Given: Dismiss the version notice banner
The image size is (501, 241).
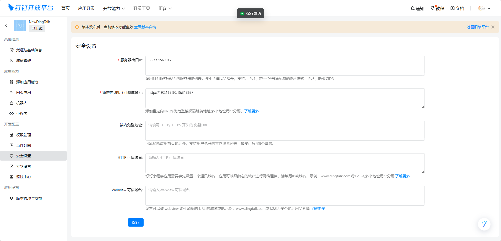Looking at the screenshot, I should pyautogui.click(x=493, y=27).
